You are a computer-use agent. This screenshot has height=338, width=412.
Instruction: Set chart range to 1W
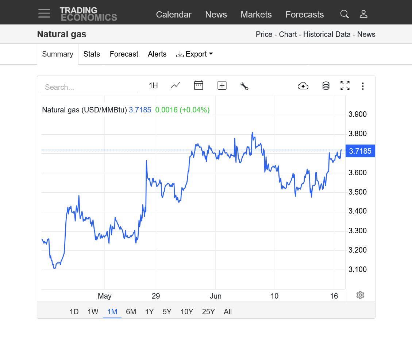click(x=93, y=312)
